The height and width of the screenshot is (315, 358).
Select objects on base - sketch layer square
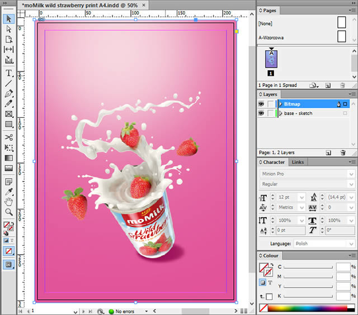345,113
